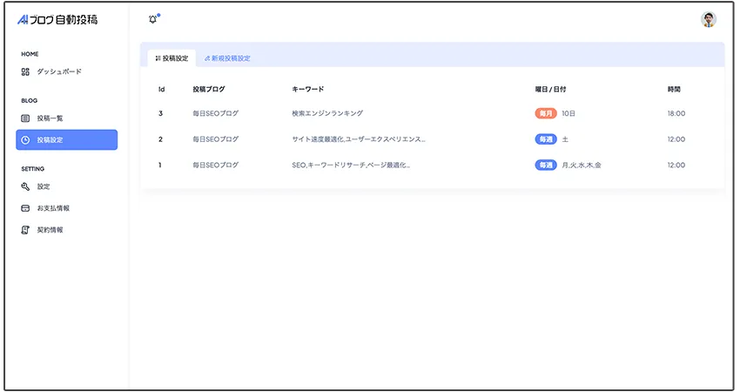Click the 設定 wrench icon

coord(25,186)
